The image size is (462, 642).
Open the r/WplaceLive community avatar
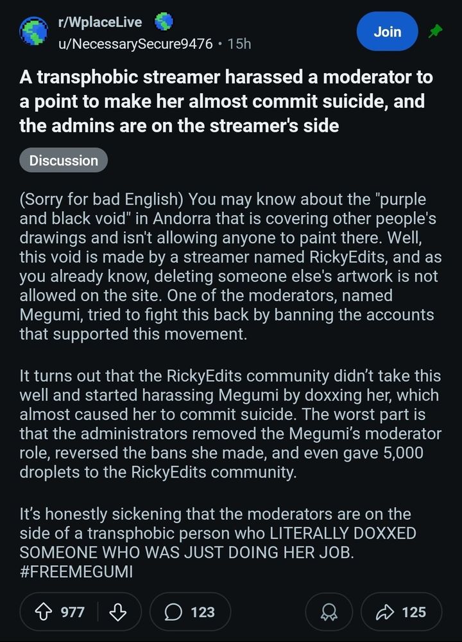[34, 31]
